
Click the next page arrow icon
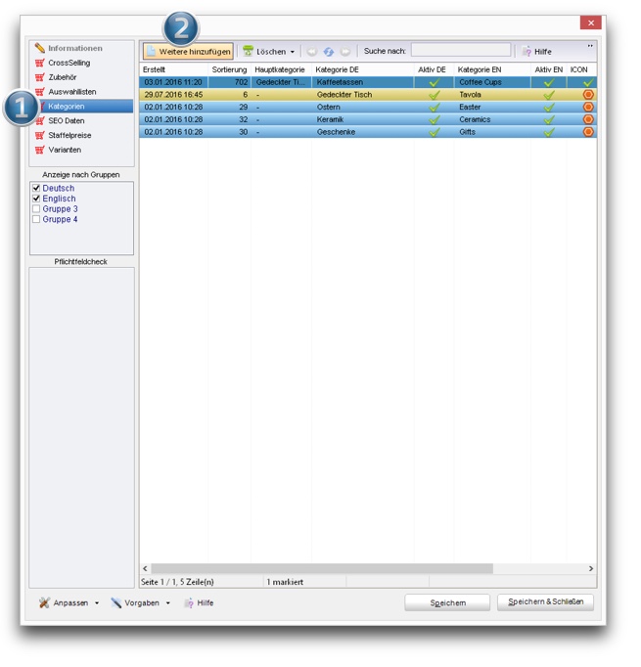pos(345,52)
